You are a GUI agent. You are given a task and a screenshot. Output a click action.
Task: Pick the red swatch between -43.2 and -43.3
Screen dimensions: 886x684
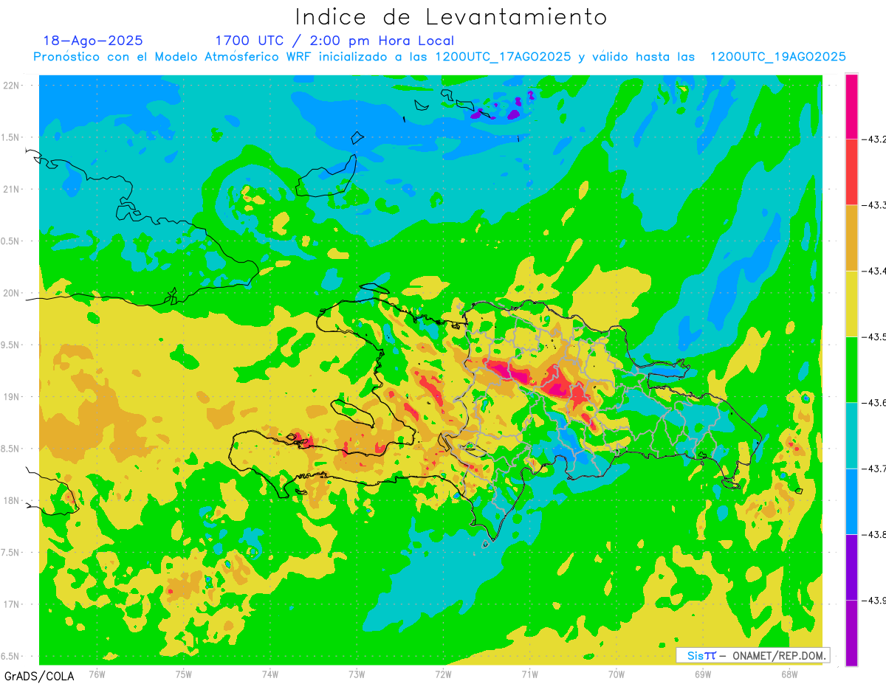(851, 172)
